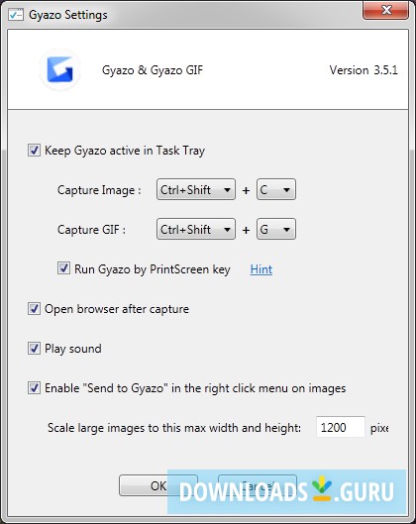Open Capture GIF modifier dropdown Ctrl+Shift
This screenshot has height=524, width=416.
tap(196, 229)
